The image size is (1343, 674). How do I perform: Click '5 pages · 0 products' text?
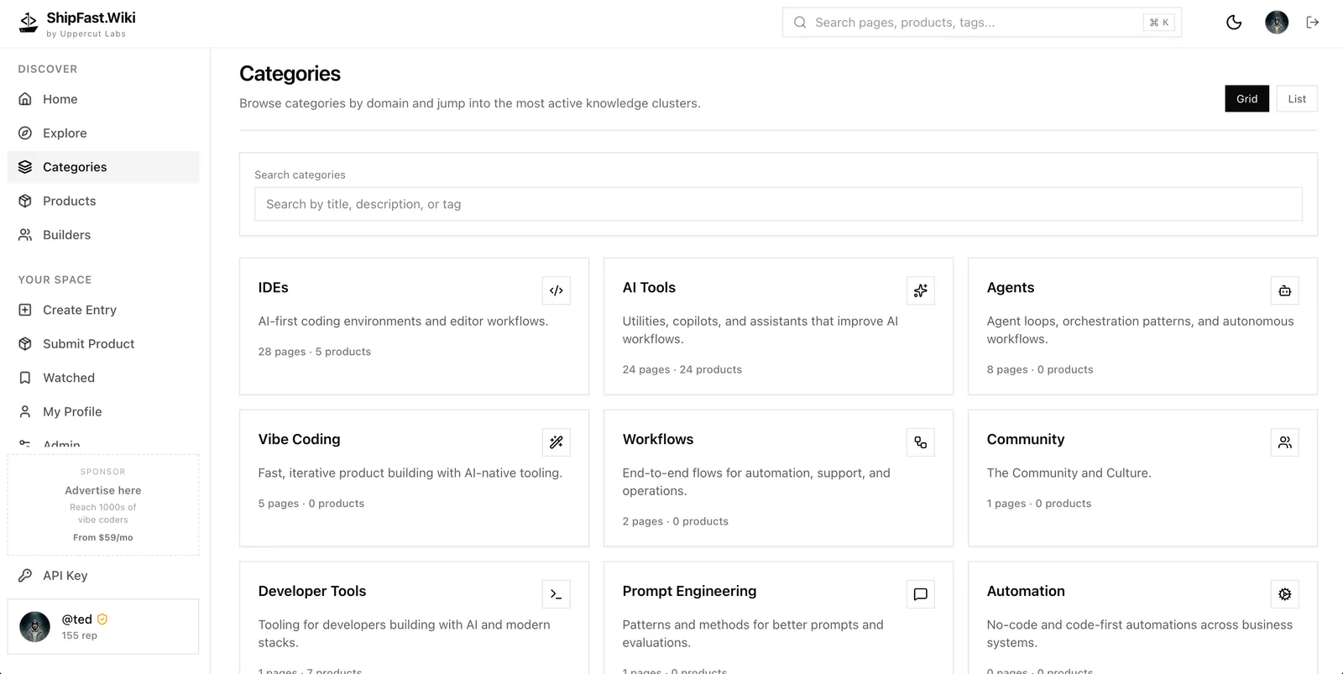coord(311,504)
